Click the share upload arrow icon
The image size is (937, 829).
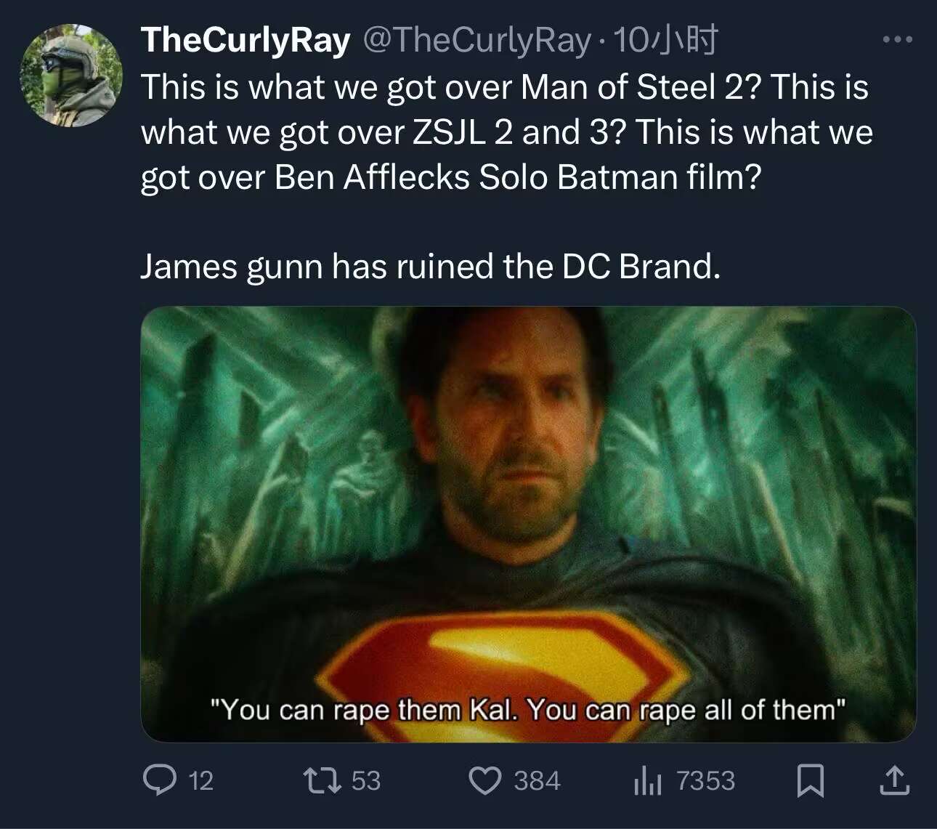pyautogui.click(x=894, y=780)
